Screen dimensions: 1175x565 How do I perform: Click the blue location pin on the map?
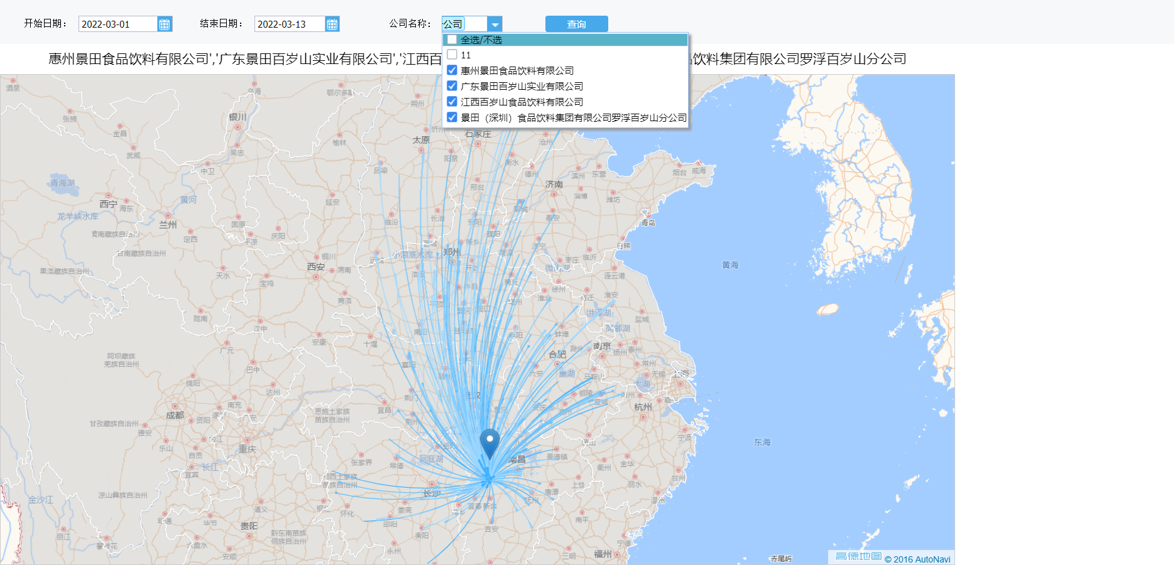(x=489, y=444)
